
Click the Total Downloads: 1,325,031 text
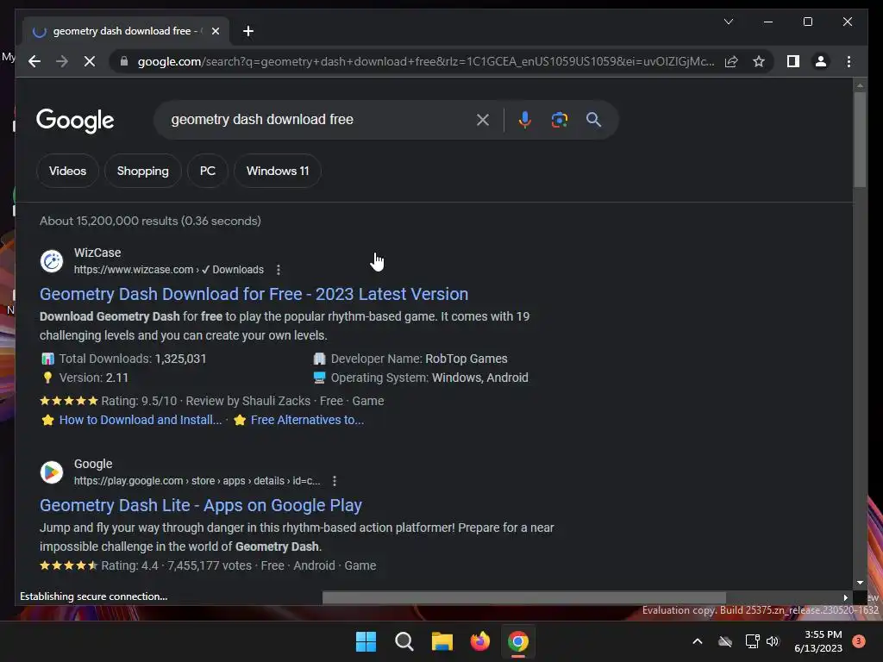point(133,359)
